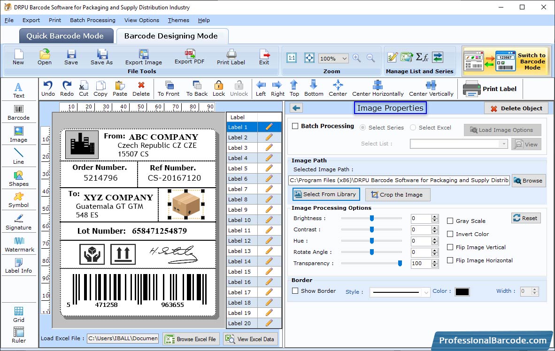Cut the selected object
This screenshot has width=555, height=351.
click(x=84, y=89)
